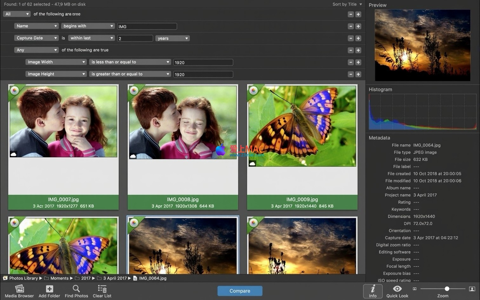Open the Image Width criterion dropdown

[56, 62]
